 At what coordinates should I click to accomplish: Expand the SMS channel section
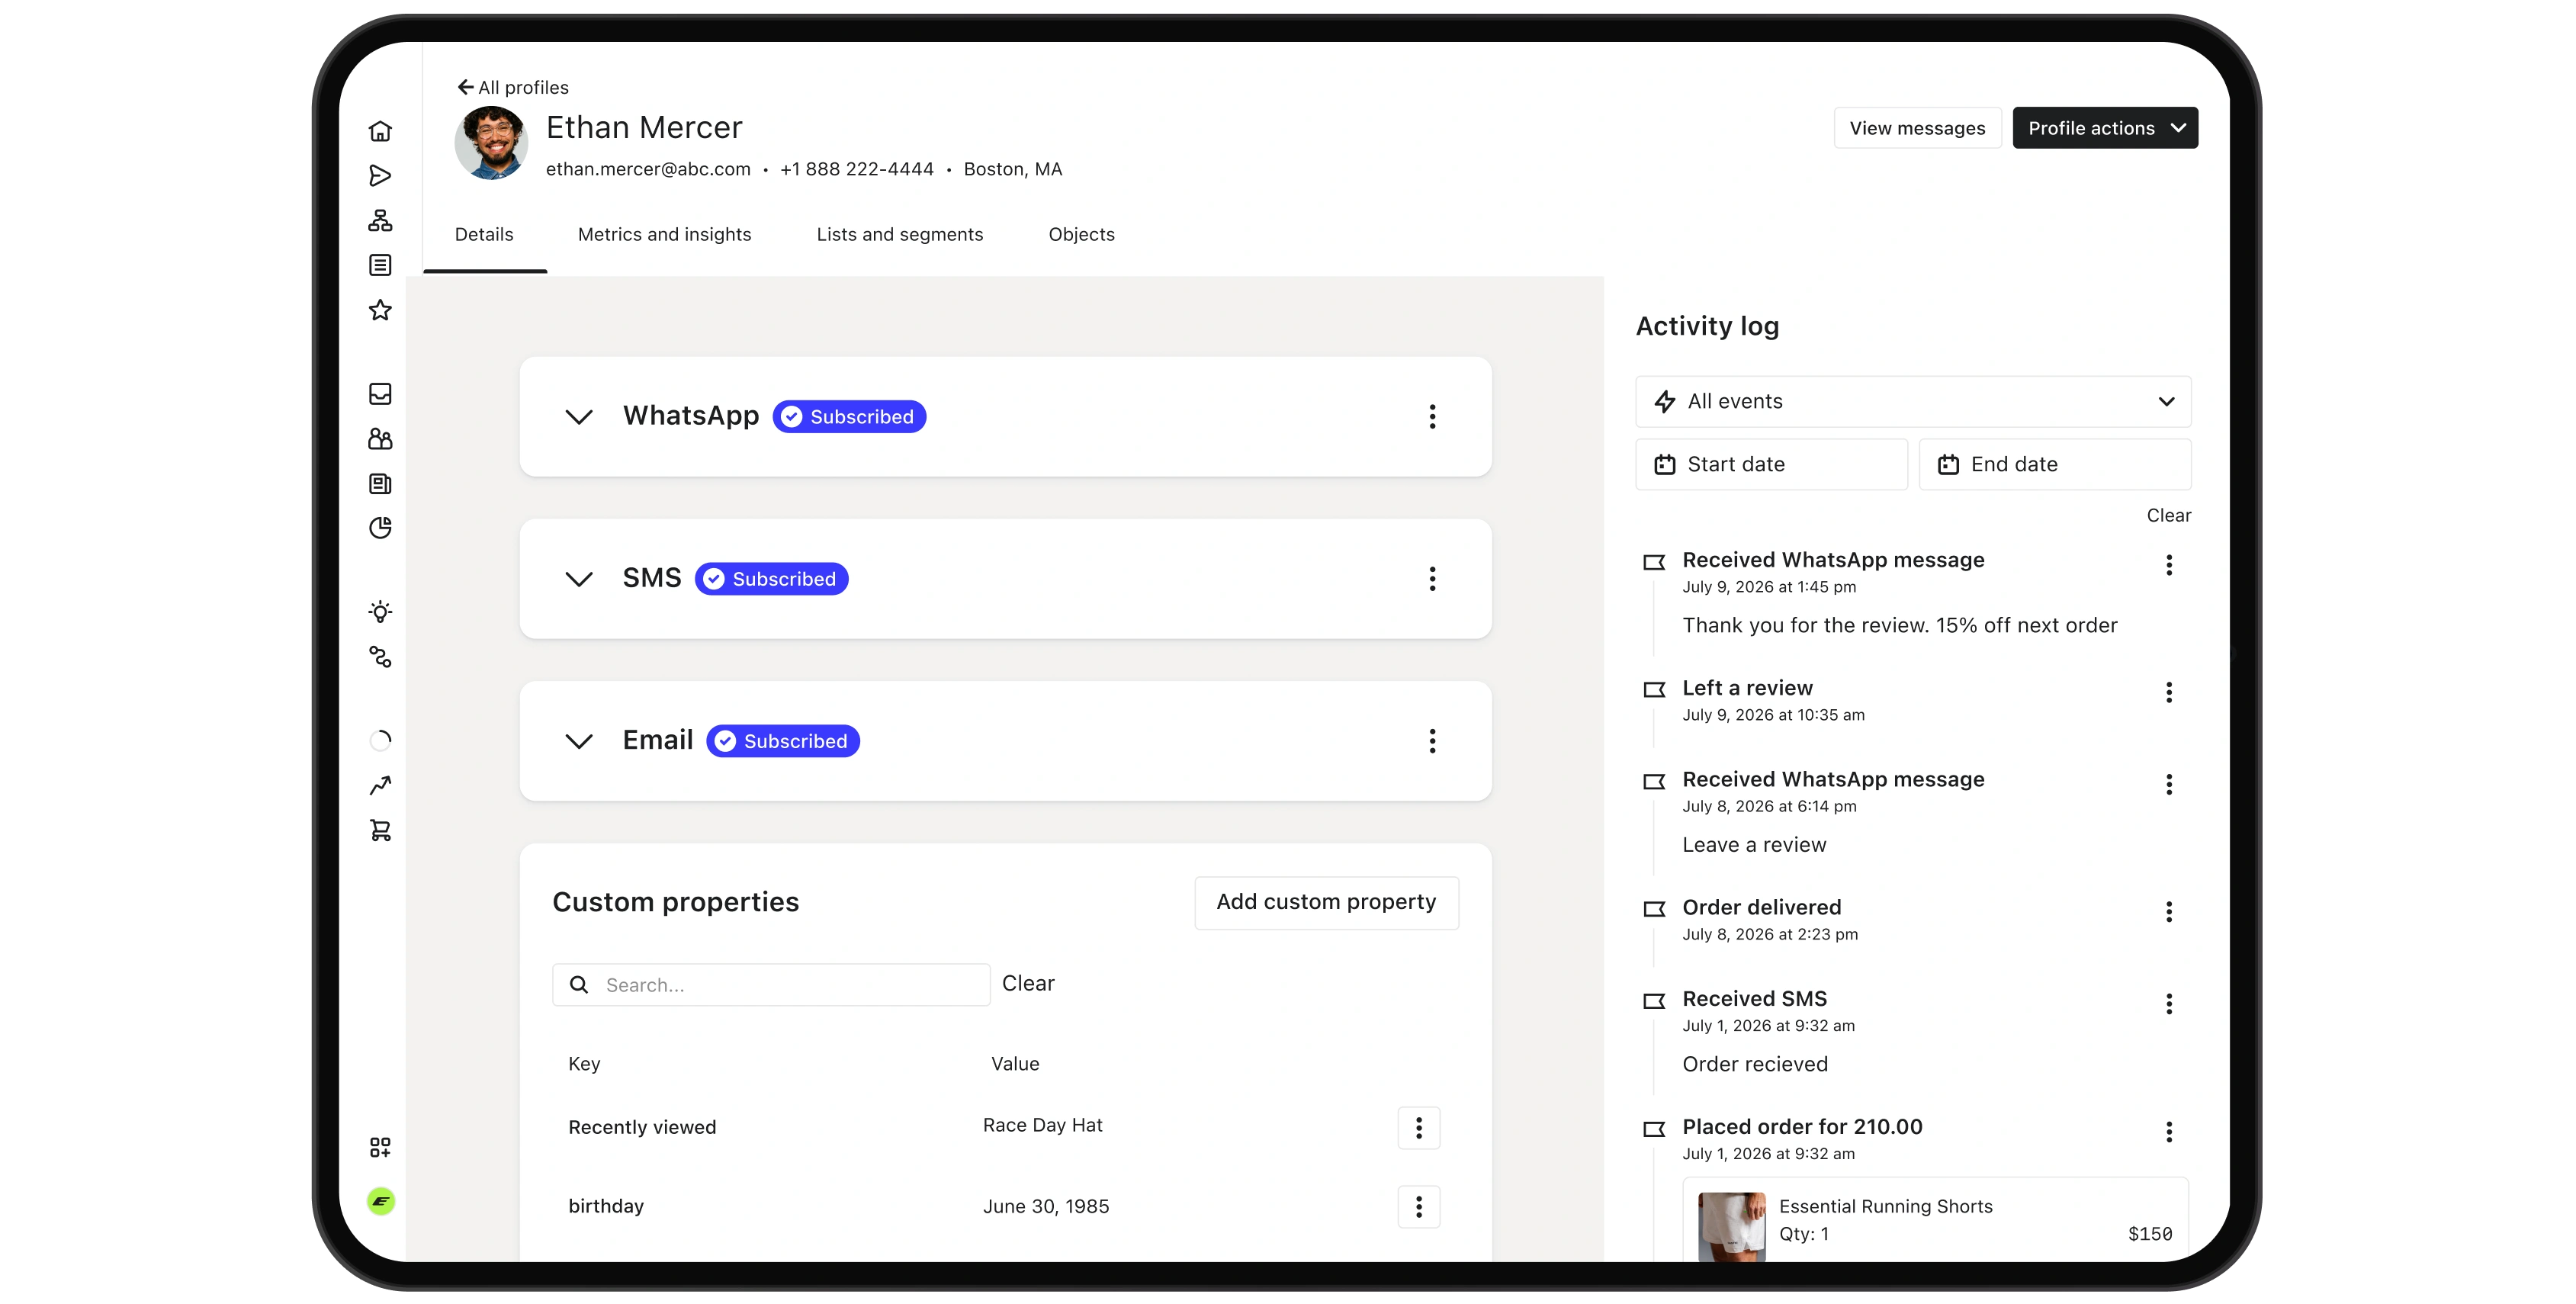coord(579,579)
